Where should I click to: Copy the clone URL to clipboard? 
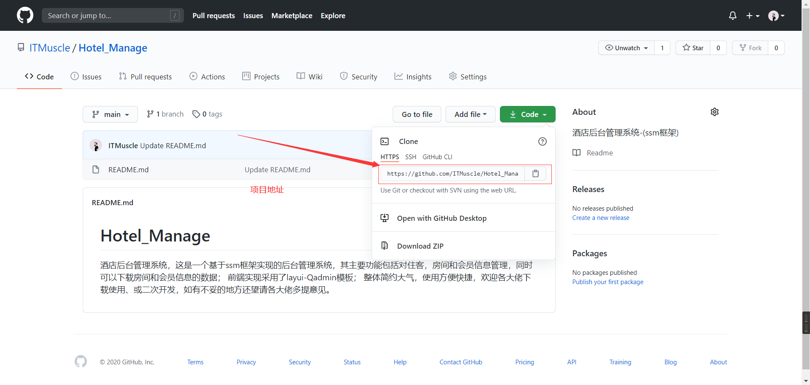535,174
